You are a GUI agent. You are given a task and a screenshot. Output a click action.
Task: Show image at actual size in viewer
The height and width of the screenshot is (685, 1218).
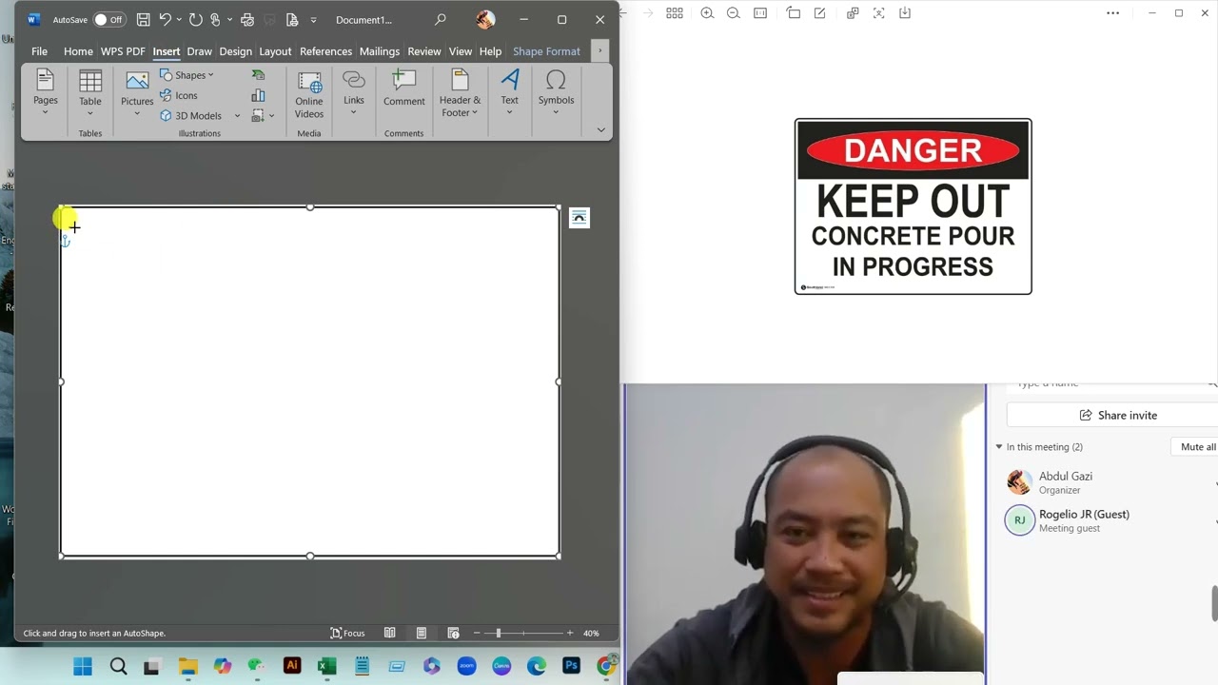[x=759, y=13]
